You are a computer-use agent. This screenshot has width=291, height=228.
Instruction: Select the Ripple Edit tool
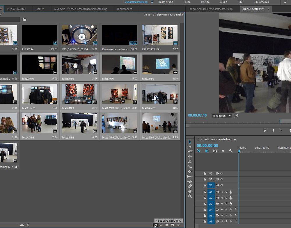click(190, 157)
